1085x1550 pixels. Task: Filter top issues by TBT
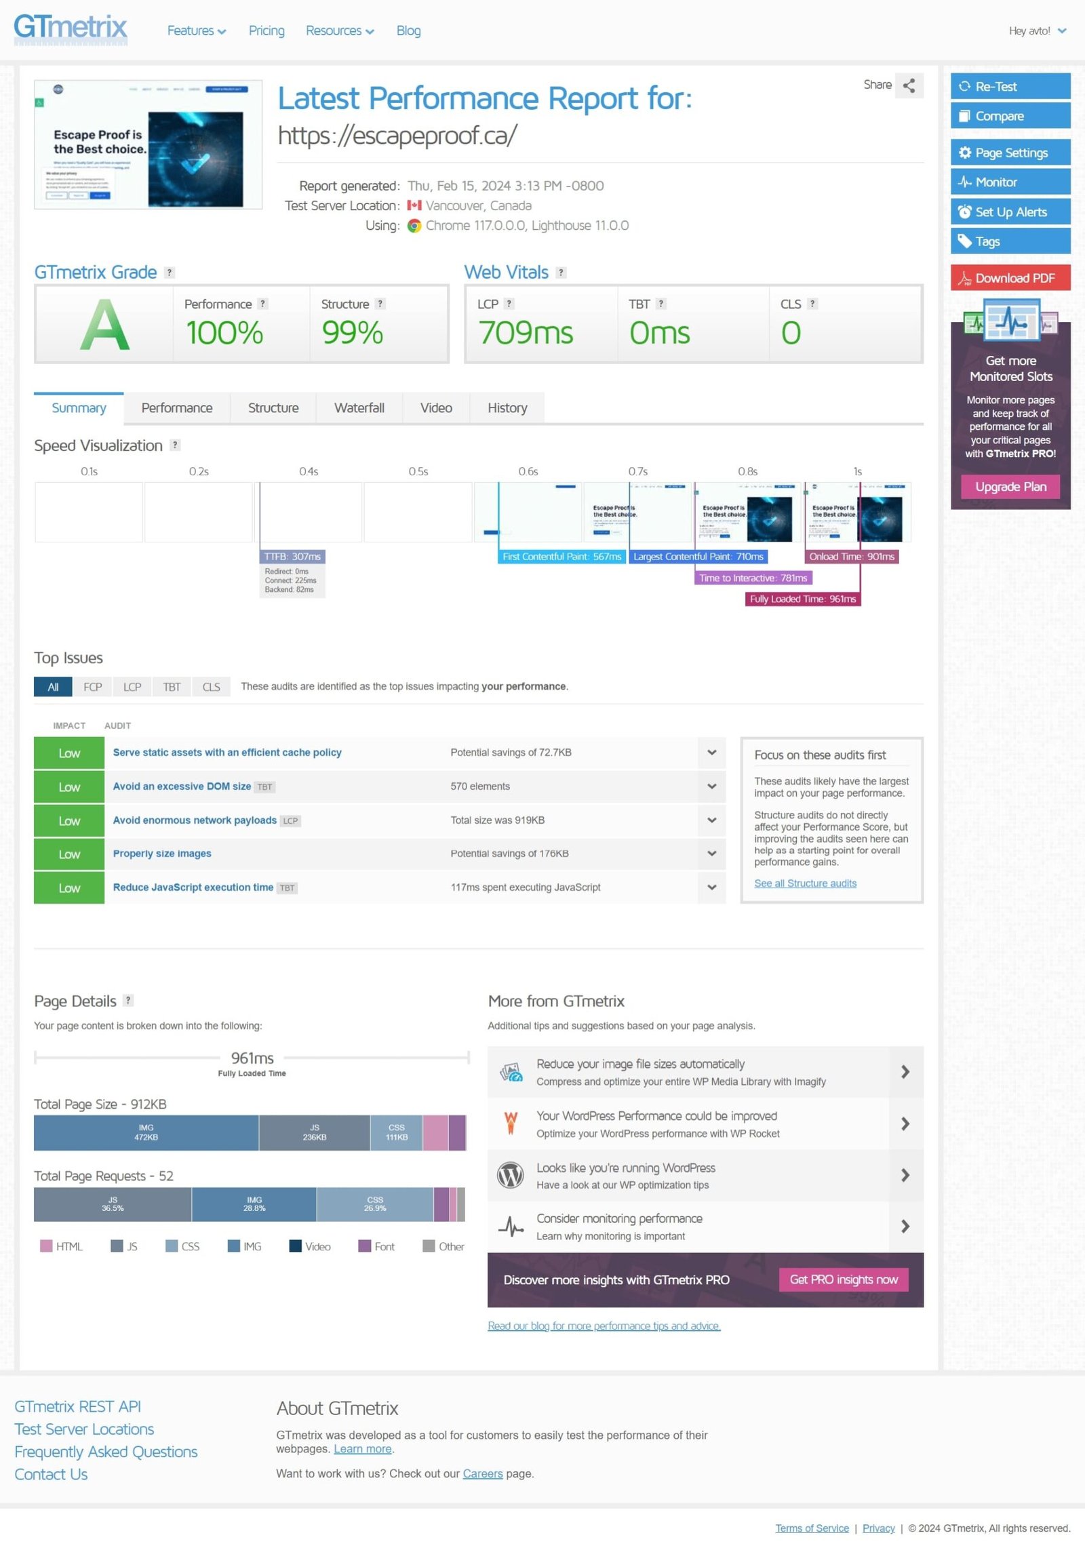point(172,687)
